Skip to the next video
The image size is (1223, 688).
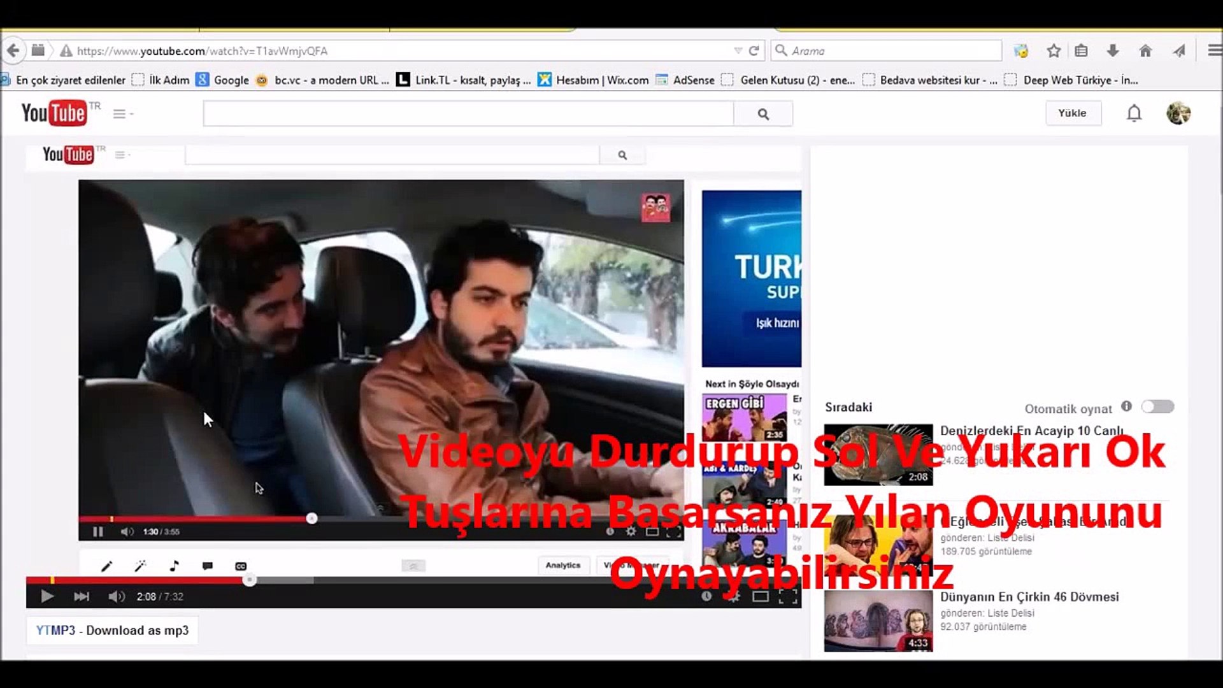[x=82, y=596]
